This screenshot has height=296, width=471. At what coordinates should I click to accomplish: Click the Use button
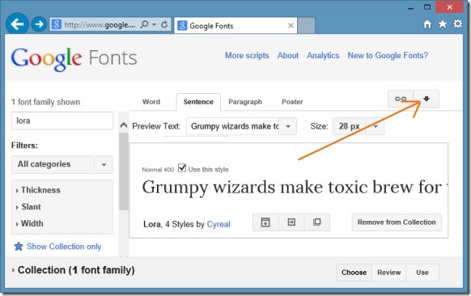pyautogui.click(x=422, y=273)
